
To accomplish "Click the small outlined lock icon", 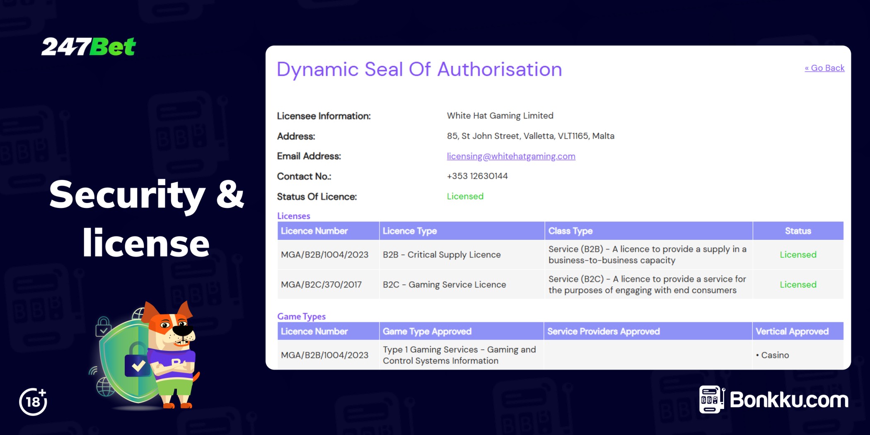I will point(103,327).
